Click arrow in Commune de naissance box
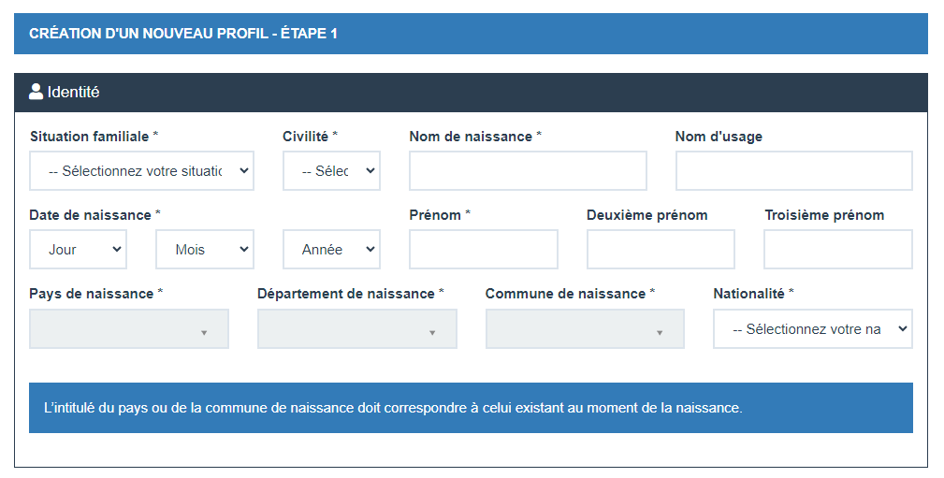944x478 pixels. 660,333
